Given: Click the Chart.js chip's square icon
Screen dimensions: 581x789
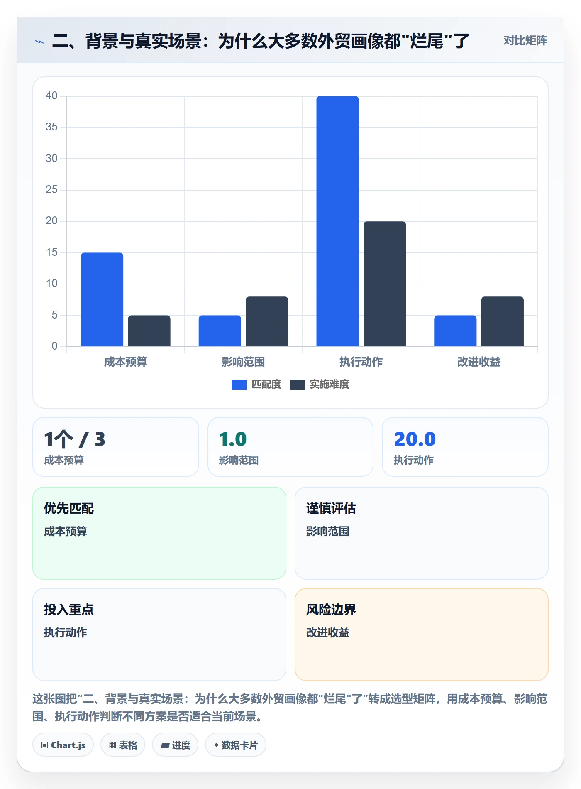Looking at the screenshot, I should 45,745.
